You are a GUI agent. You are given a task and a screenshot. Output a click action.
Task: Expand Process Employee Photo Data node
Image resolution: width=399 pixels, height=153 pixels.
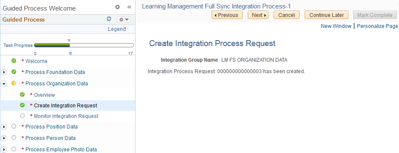(4, 150)
